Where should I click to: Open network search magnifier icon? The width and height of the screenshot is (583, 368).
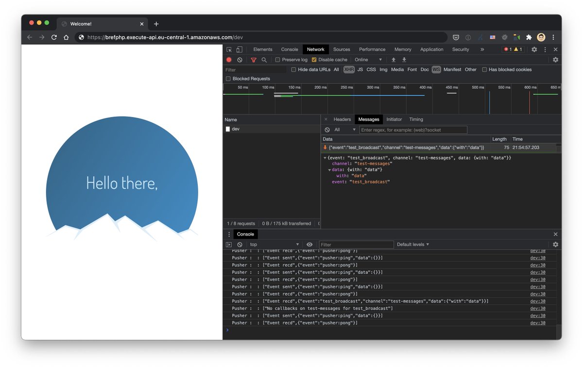point(264,60)
